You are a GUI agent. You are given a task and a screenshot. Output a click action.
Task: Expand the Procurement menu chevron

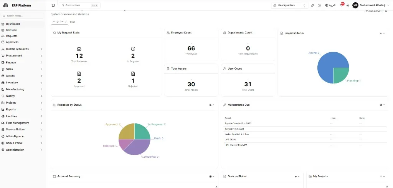pyautogui.click(x=41, y=56)
